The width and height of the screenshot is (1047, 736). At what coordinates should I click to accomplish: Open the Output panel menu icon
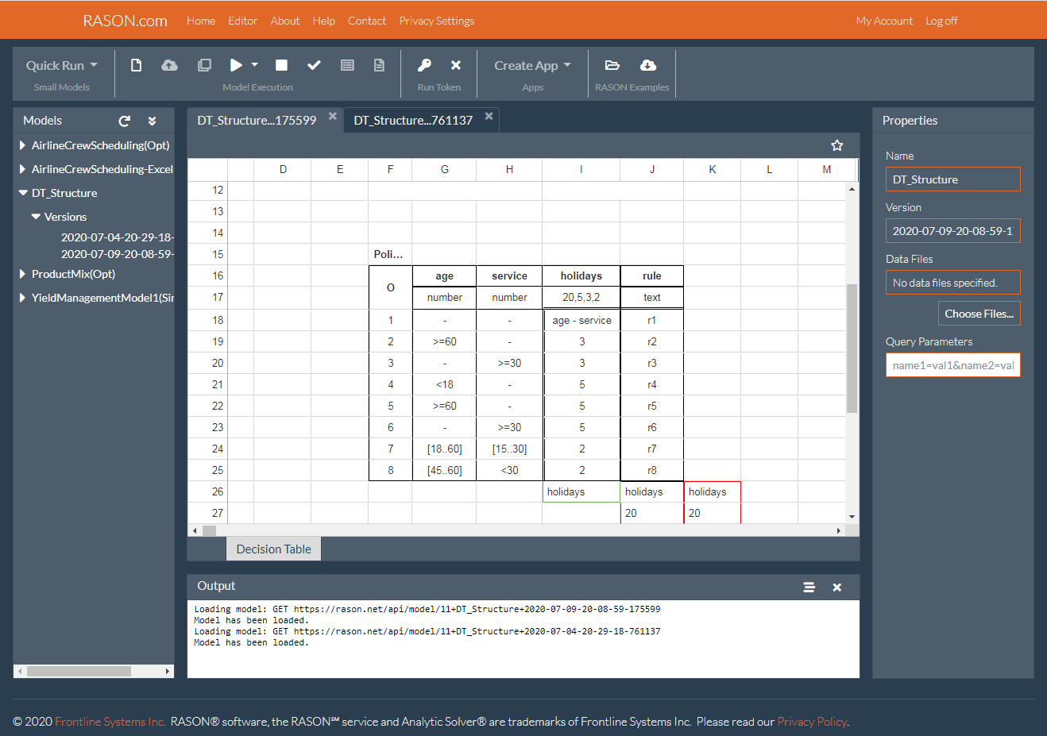coord(809,588)
